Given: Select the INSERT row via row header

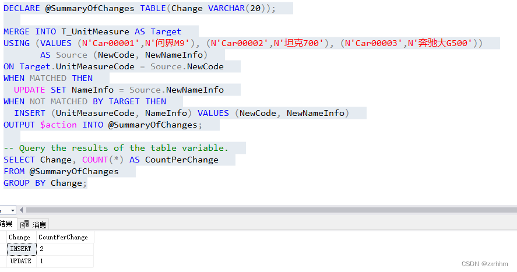Looking at the screenshot, I should [x=3, y=249].
